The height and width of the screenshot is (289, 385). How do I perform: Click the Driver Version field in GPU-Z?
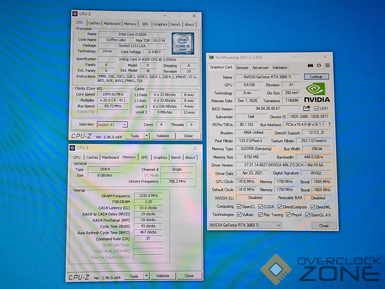pyautogui.click(x=283, y=165)
